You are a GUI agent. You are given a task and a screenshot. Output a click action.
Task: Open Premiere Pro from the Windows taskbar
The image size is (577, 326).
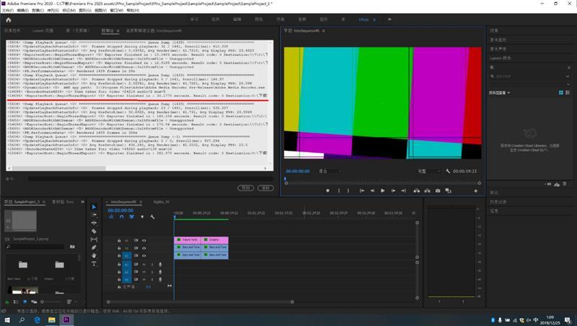(x=66, y=320)
